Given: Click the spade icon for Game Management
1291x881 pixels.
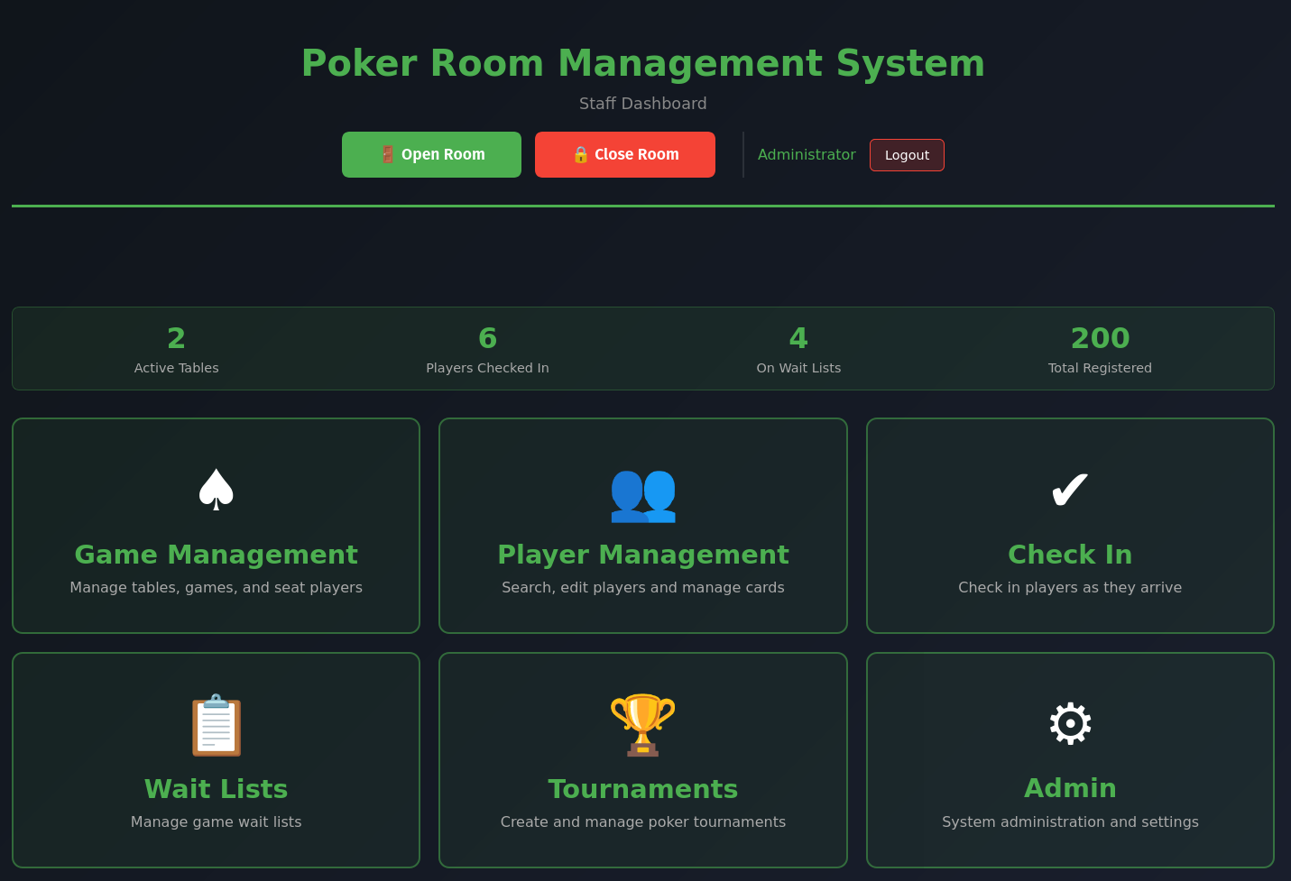Looking at the screenshot, I should click(x=216, y=491).
